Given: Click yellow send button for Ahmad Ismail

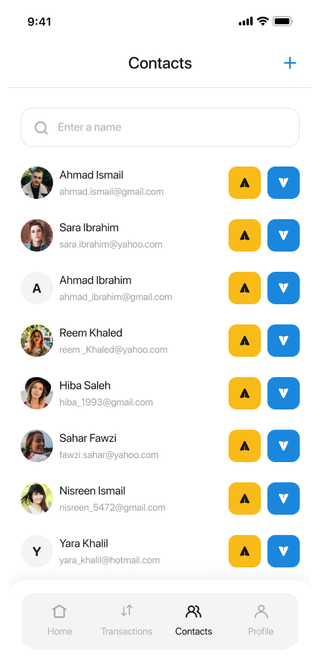Looking at the screenshot, I should (x=245, y=183).
